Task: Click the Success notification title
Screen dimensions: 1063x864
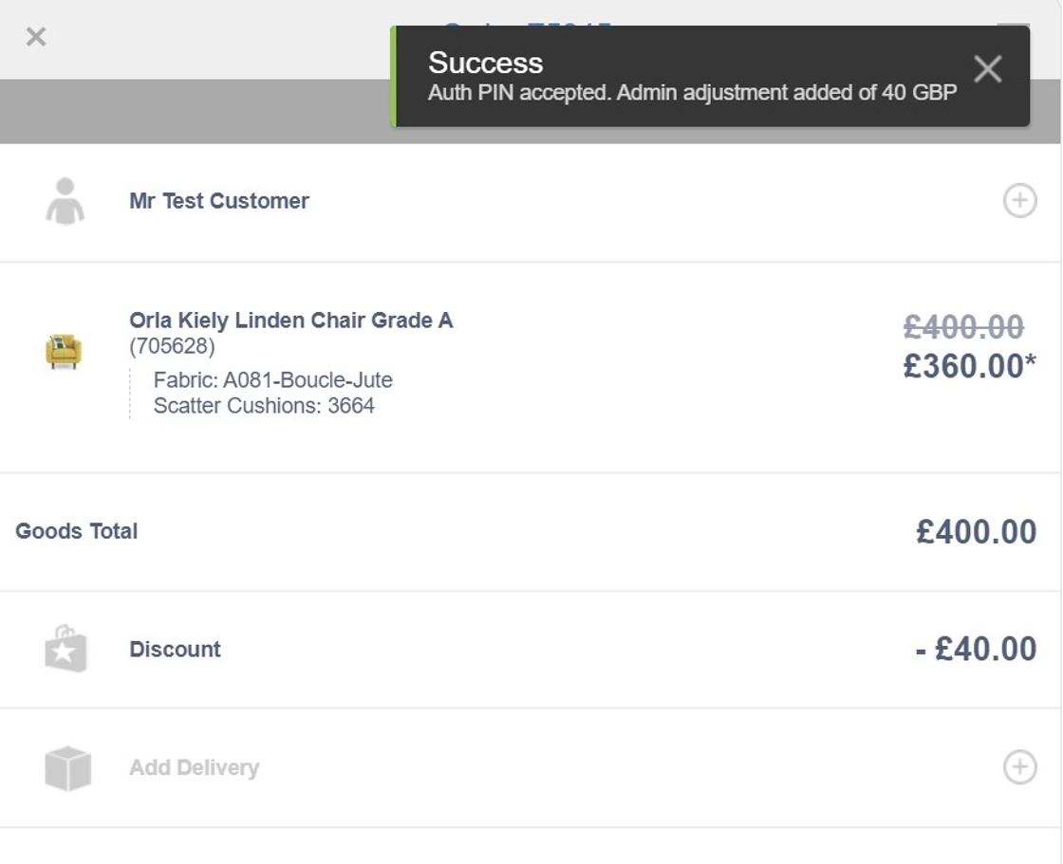Action: (485, 63)
